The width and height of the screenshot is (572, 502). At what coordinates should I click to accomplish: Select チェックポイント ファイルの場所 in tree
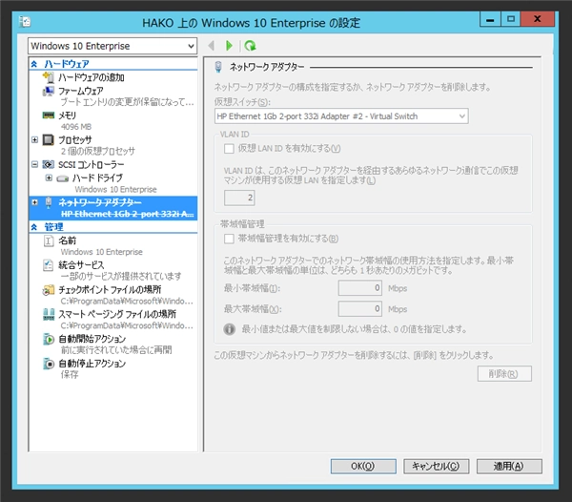tap(110, 289)
